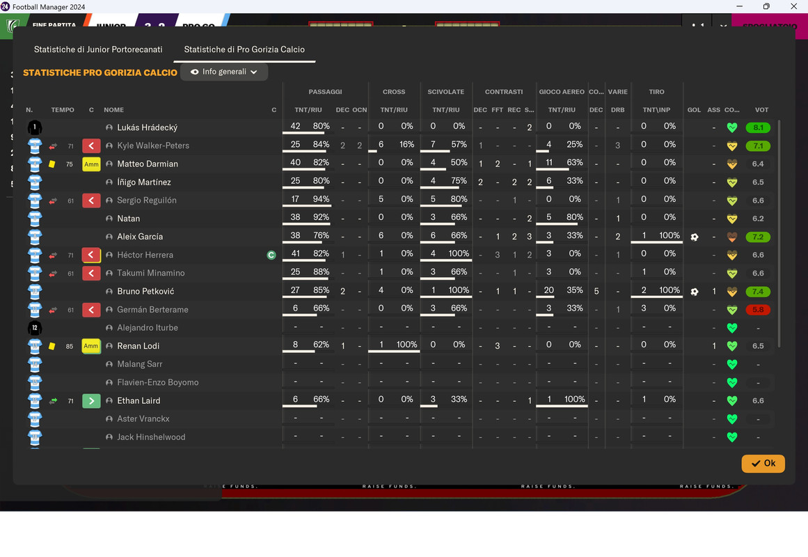
Task: Click condition heart icon for Lukás Hrádecký
Action: click(x=731, y=127)
